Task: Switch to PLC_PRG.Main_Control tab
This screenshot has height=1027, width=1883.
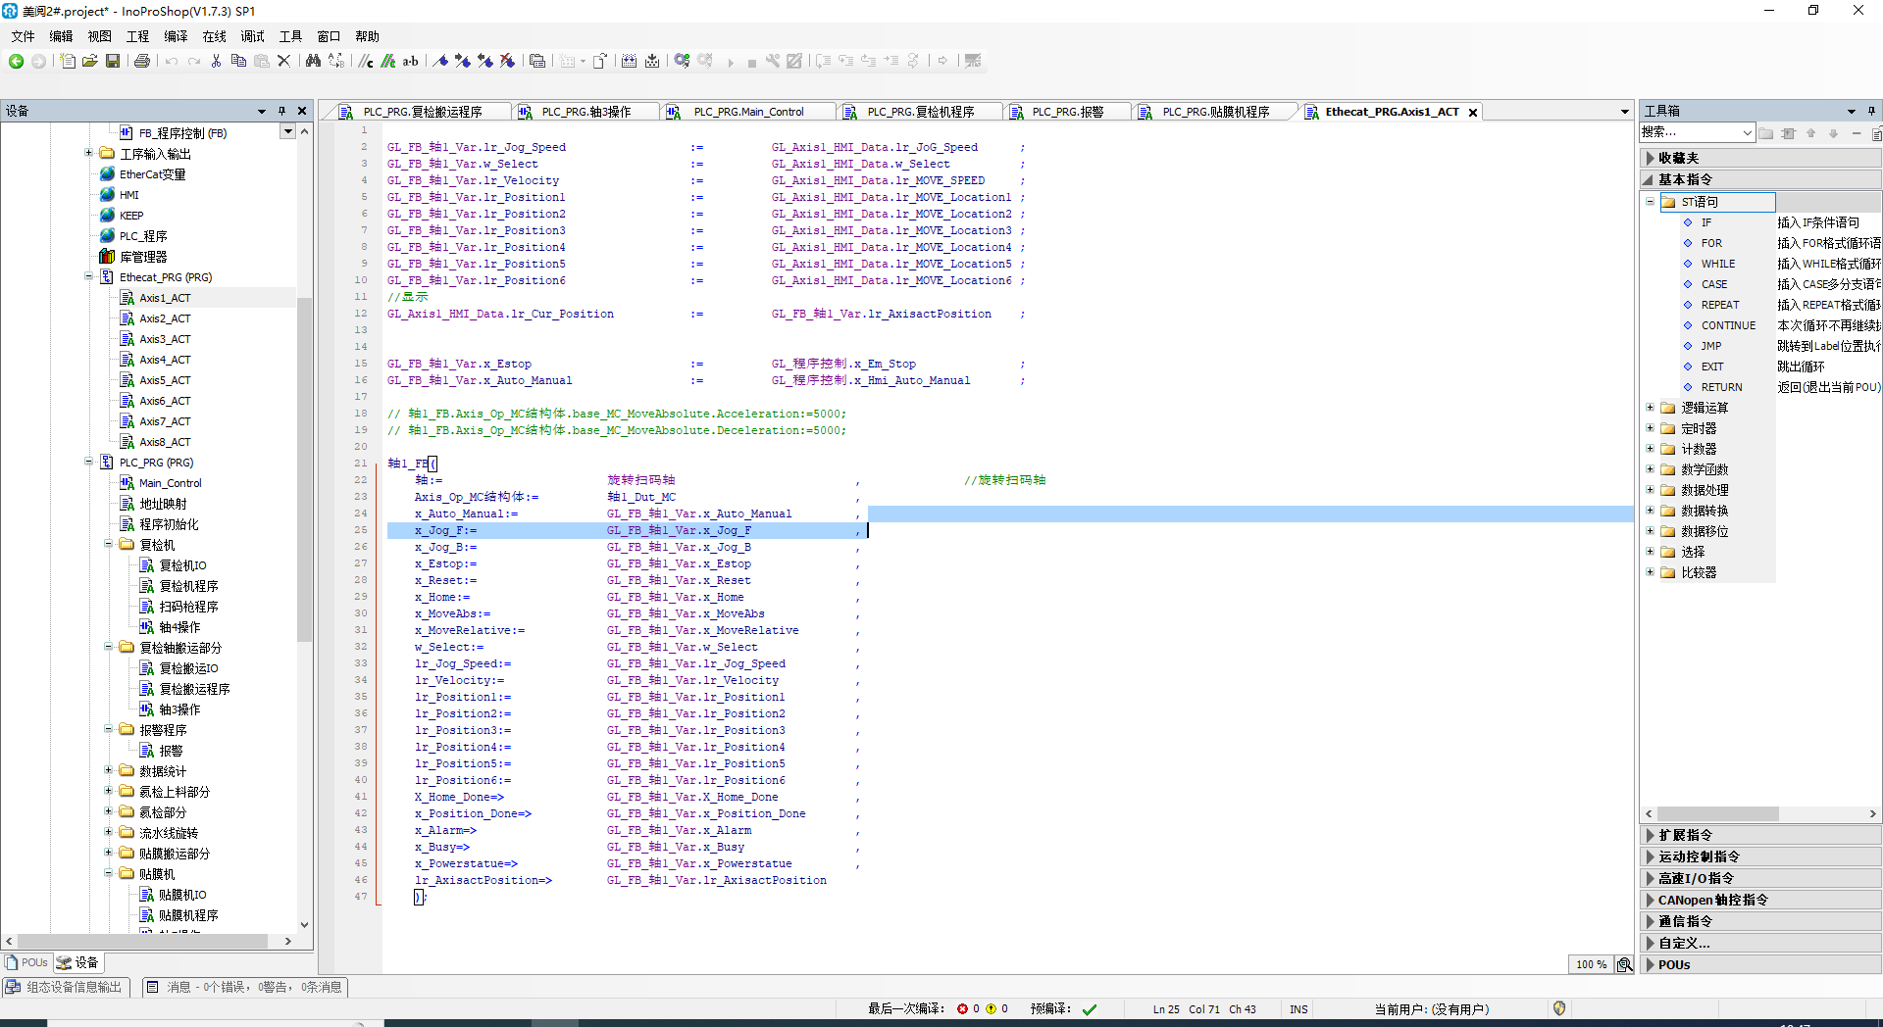Action: [x=748, y=112]
